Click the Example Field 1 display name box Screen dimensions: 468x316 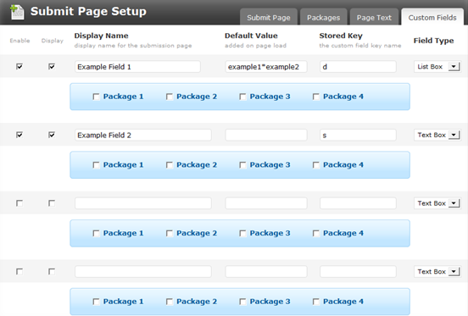[137, 66]
